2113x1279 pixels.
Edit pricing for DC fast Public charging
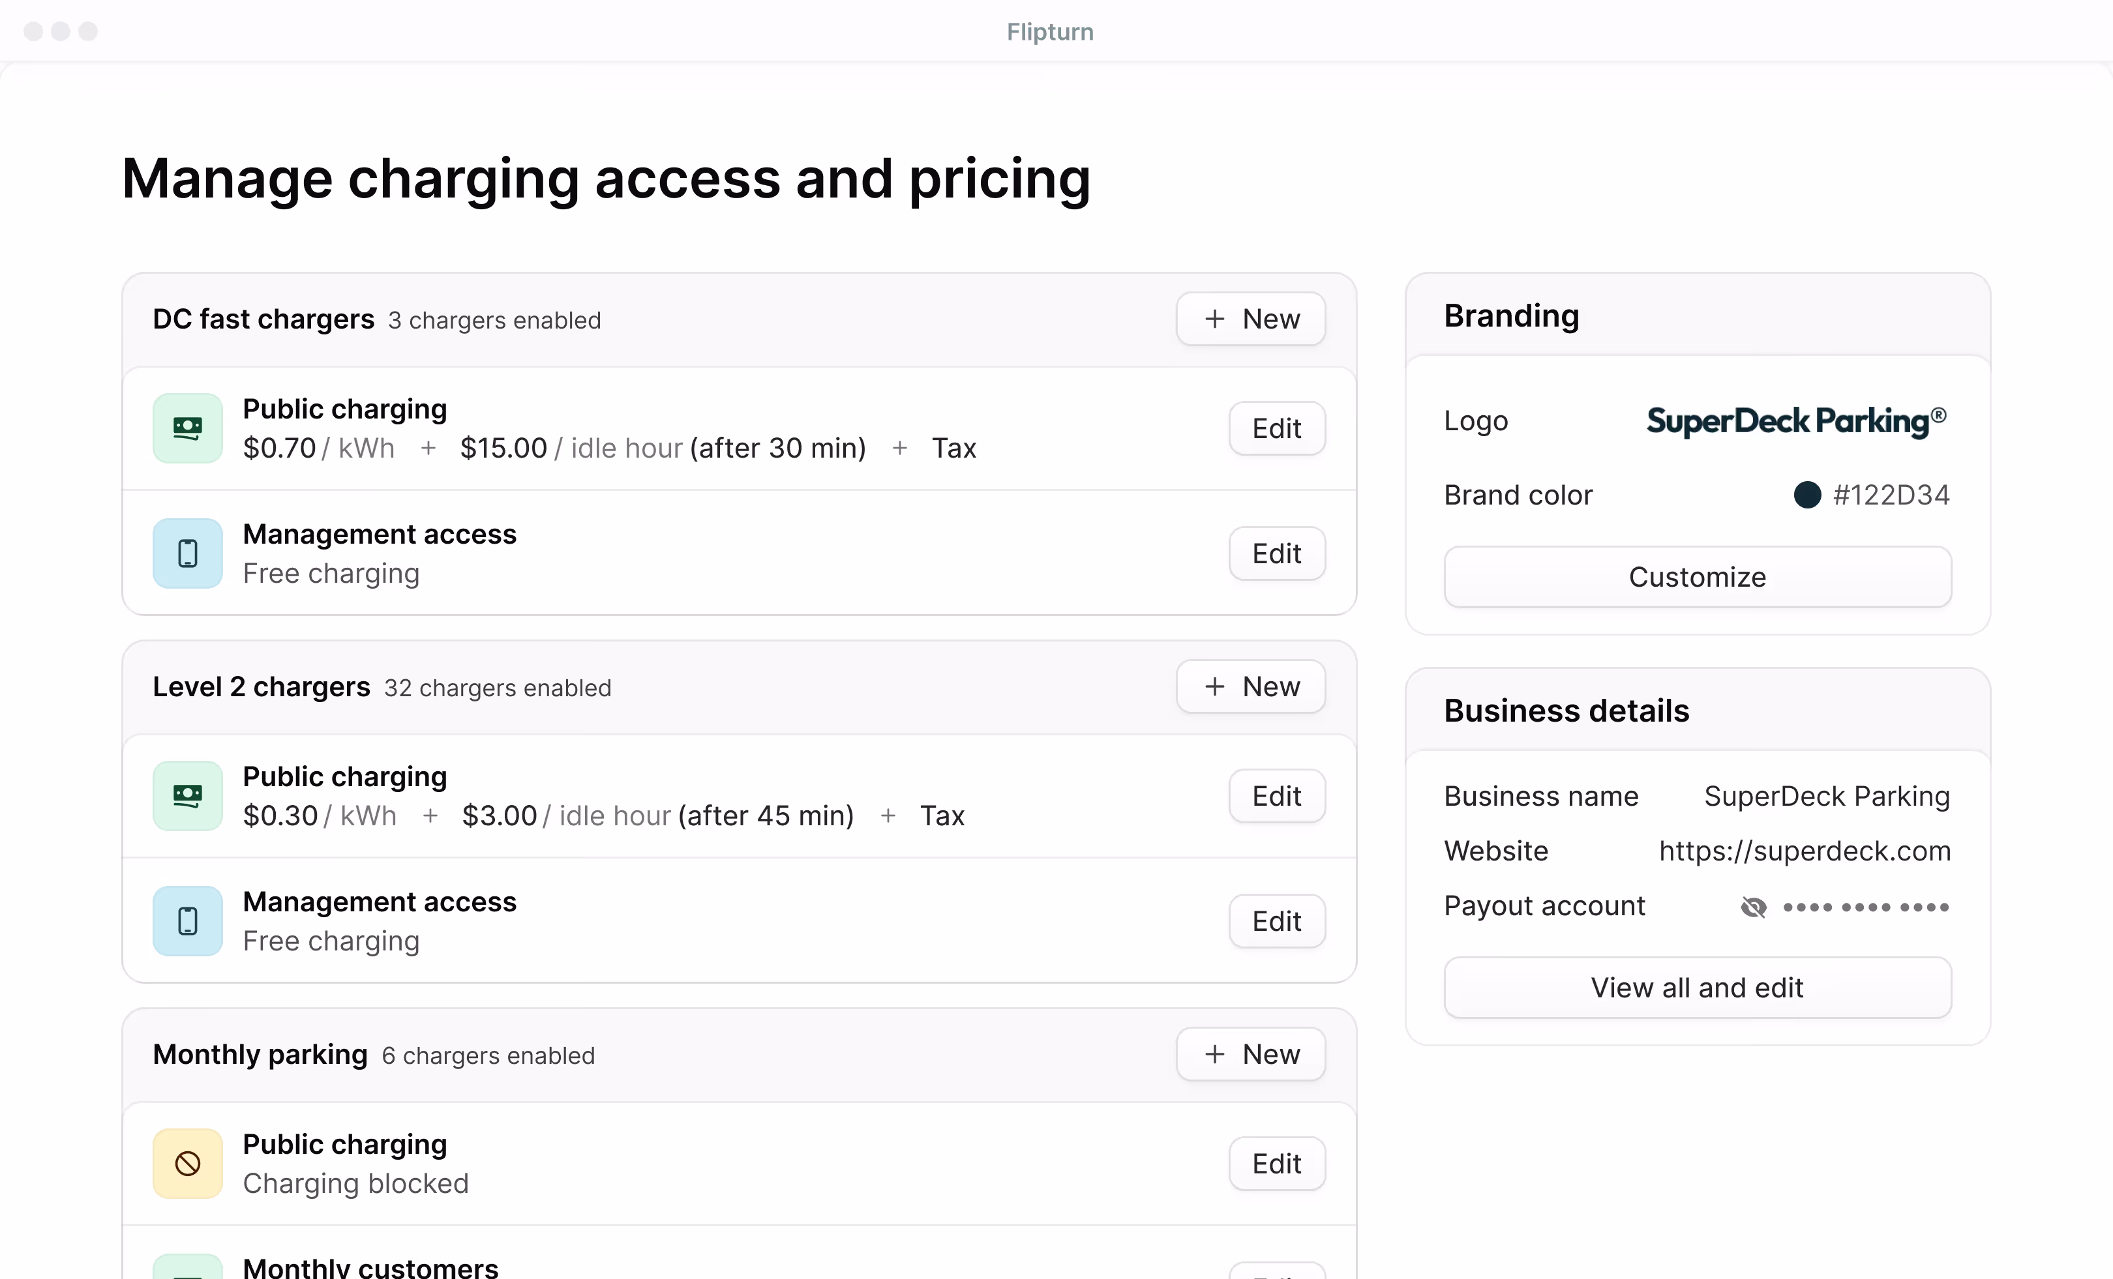tap(1276, 428)
